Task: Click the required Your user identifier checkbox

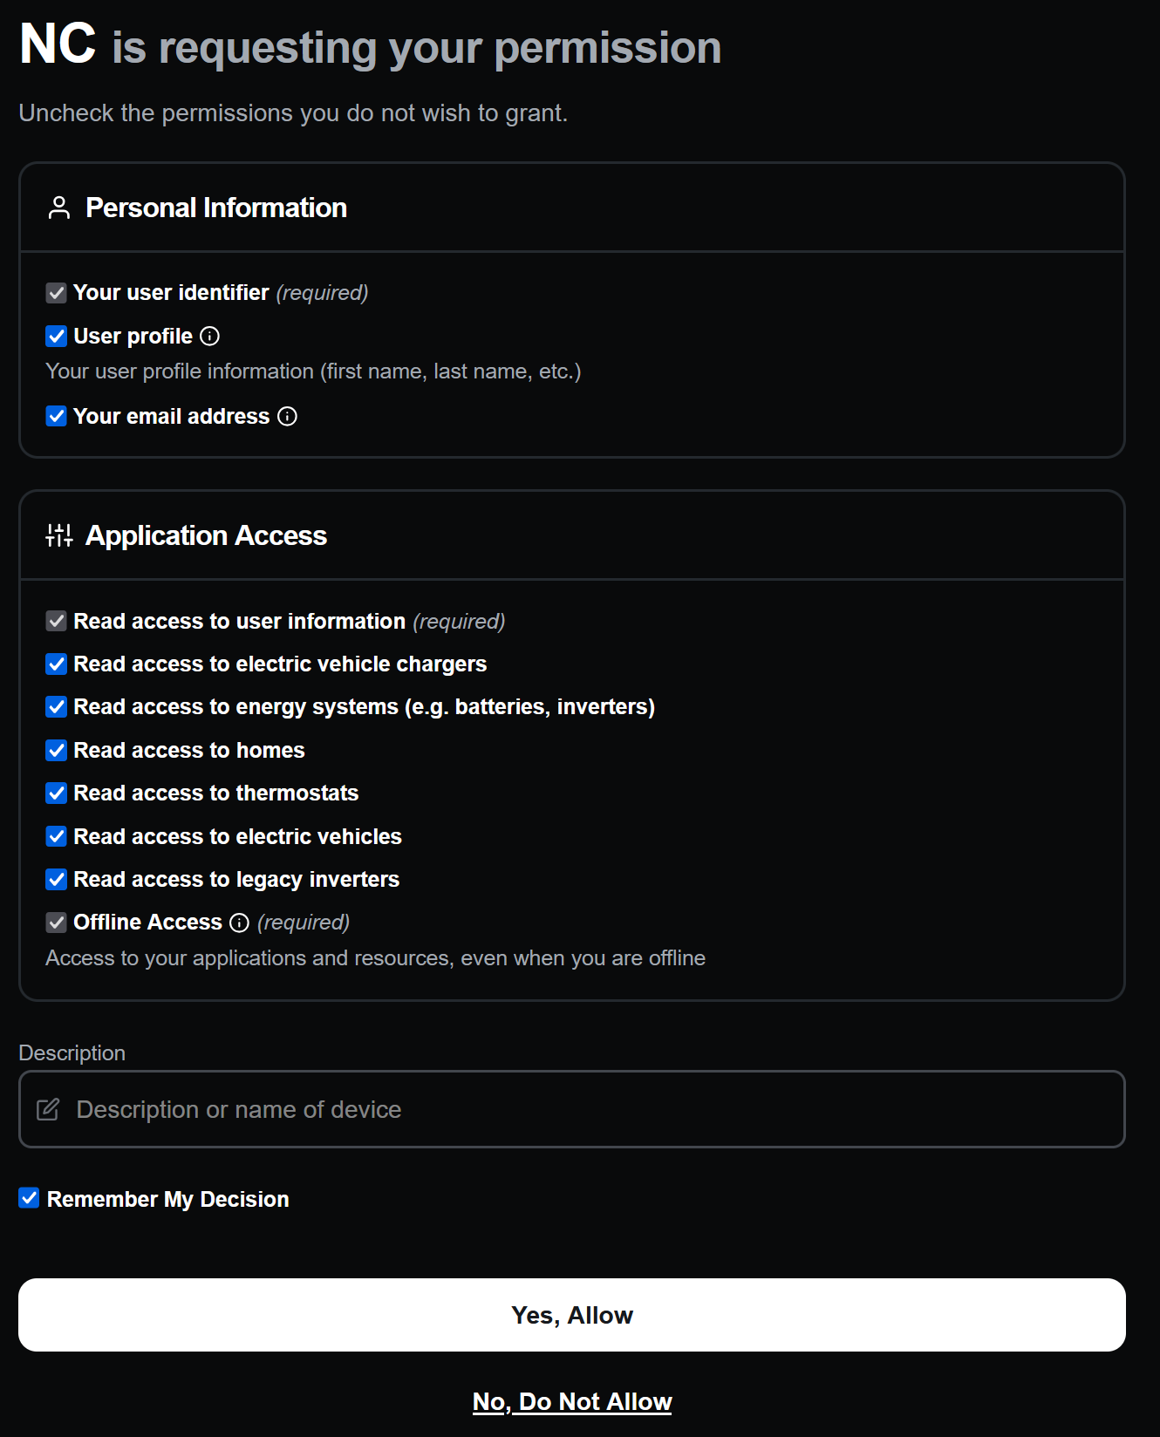Action: [57, 293]
